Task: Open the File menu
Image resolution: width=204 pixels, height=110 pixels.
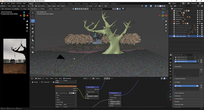Action: pos(5,3)
